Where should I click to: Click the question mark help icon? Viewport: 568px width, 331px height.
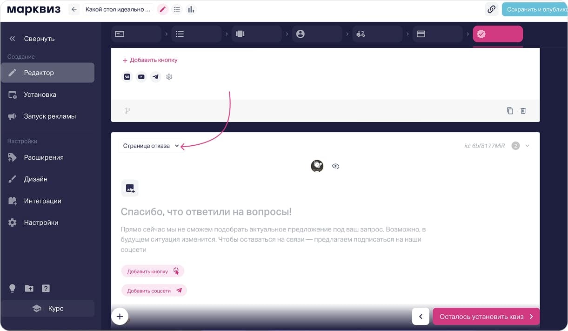tap(46, 288)
